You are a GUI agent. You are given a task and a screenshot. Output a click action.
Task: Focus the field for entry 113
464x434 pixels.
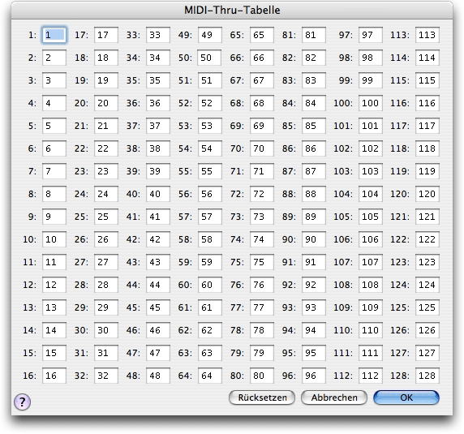pyautogui.click(x=427, y=35)
